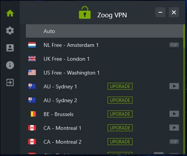
Task: Click UPGRADE next to BE - Brussels
Action: pyautogui.click(x=120, y=114)
